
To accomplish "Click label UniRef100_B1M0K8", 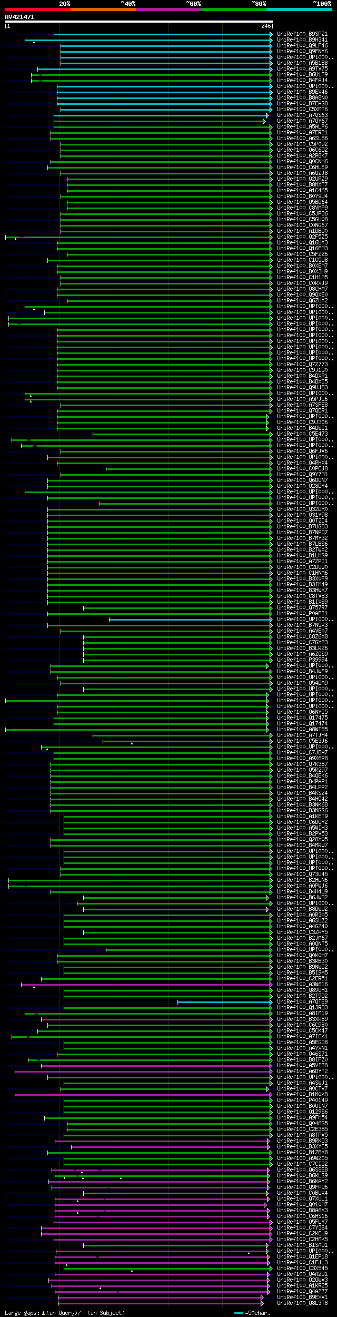I will coord(302,1095).
